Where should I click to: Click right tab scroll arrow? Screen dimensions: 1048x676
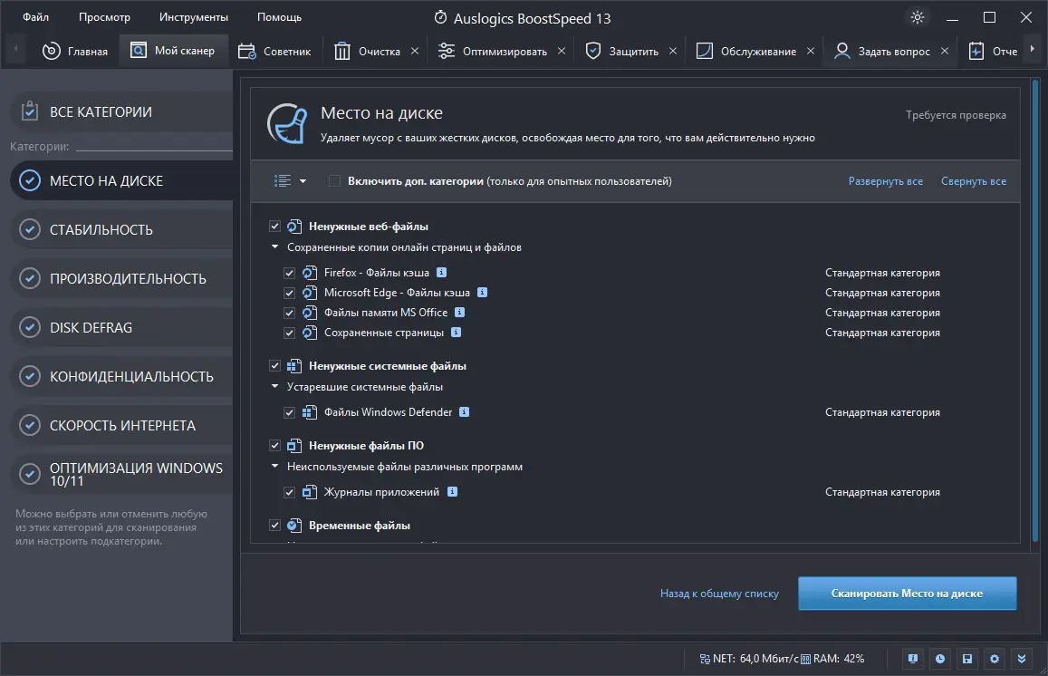pos(1033,49)
